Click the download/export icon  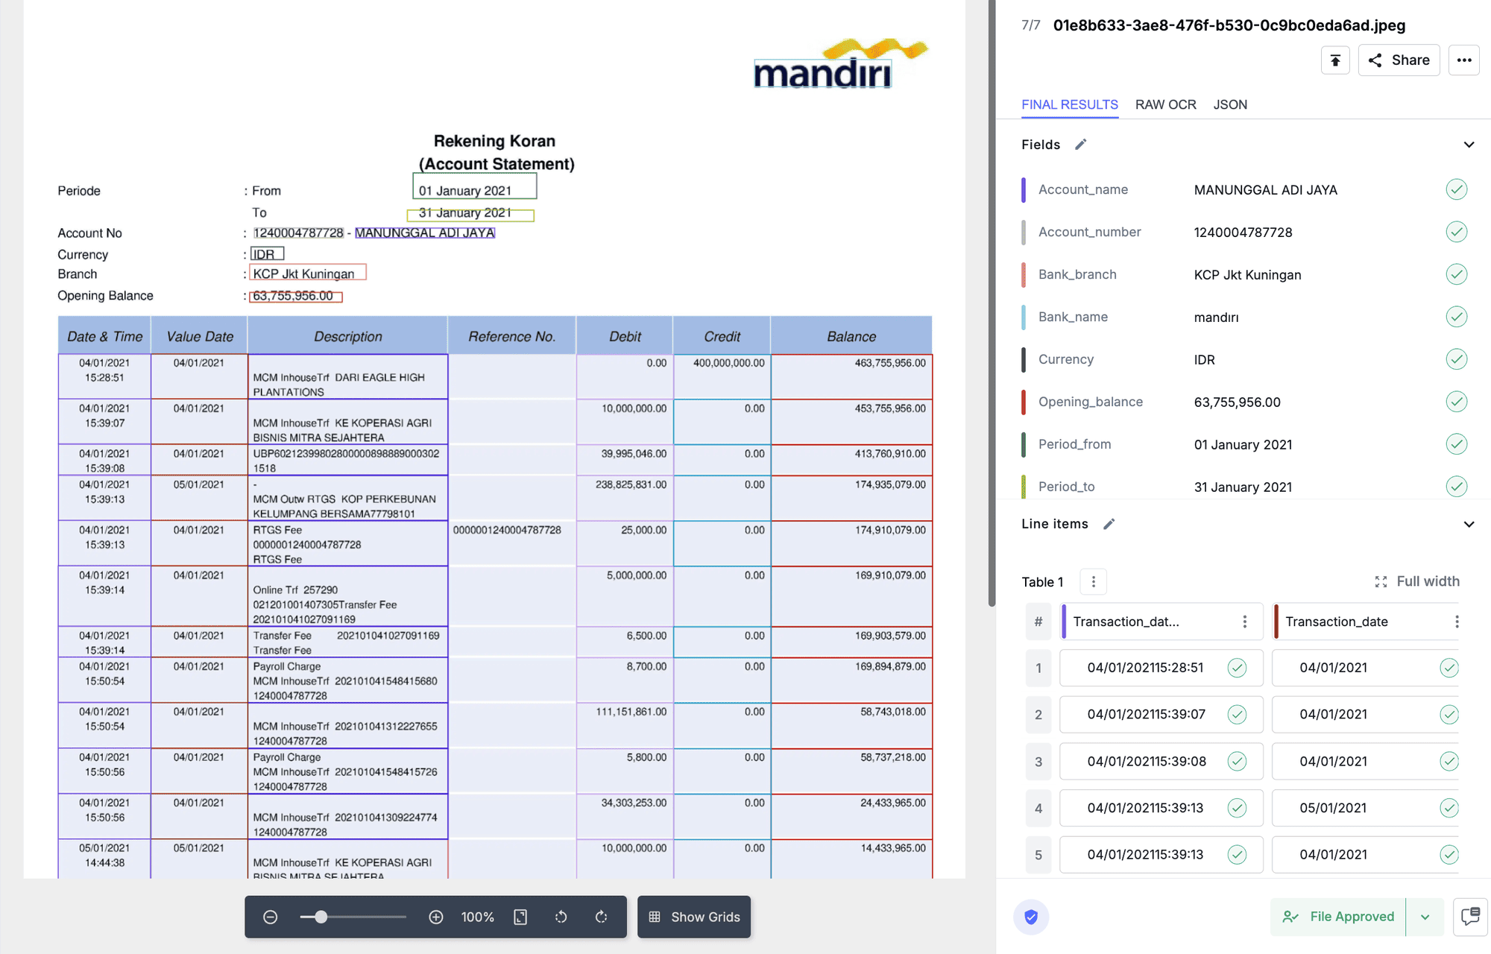(x=1334, y=60)
